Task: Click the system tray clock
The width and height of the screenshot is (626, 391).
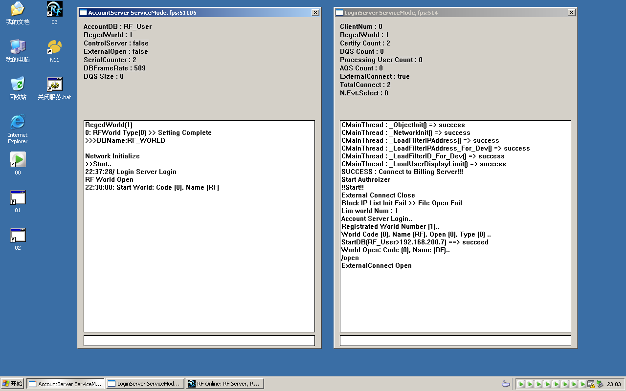Action: [x=614, y=384]
